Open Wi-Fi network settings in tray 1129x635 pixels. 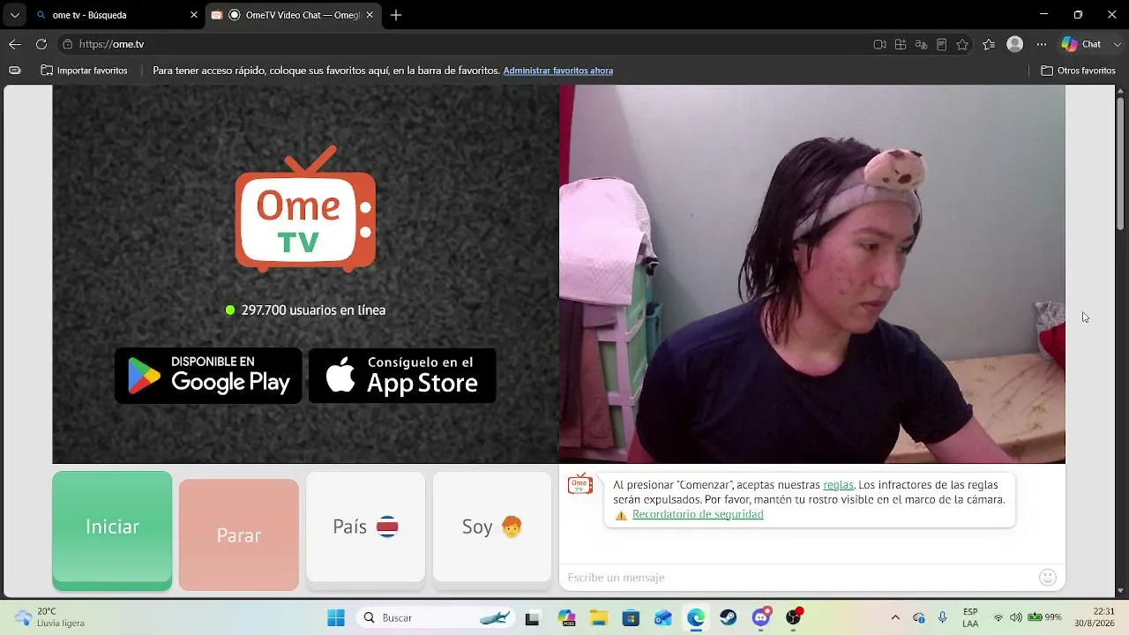pos(998,617)
